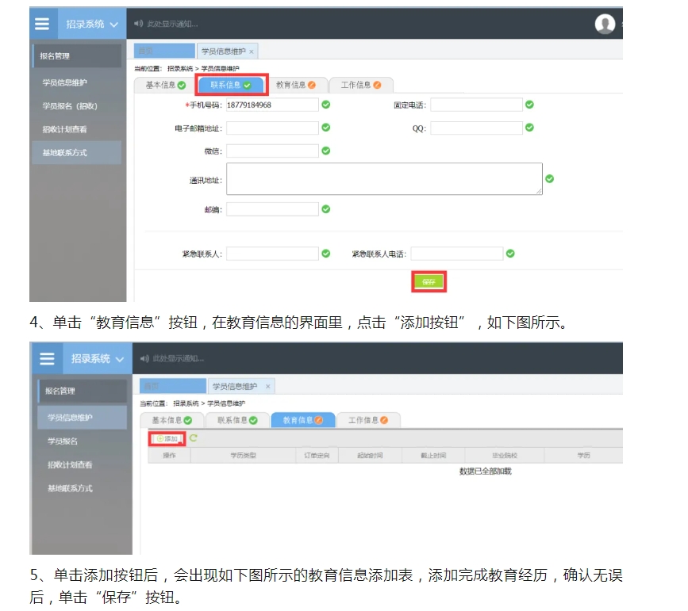Screen dimensions: 688x611
Task: Click green check icon beside QQ field
Action: 529,128
